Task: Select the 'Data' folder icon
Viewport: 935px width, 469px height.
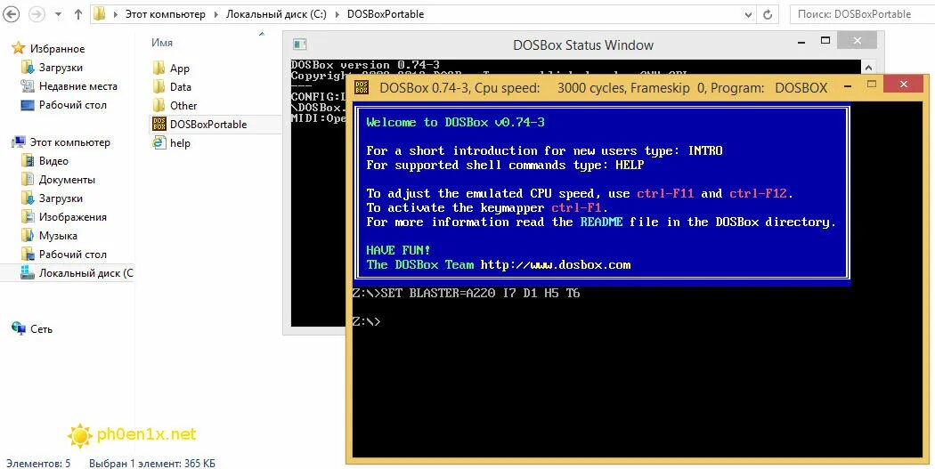Action: coord(159,87)
